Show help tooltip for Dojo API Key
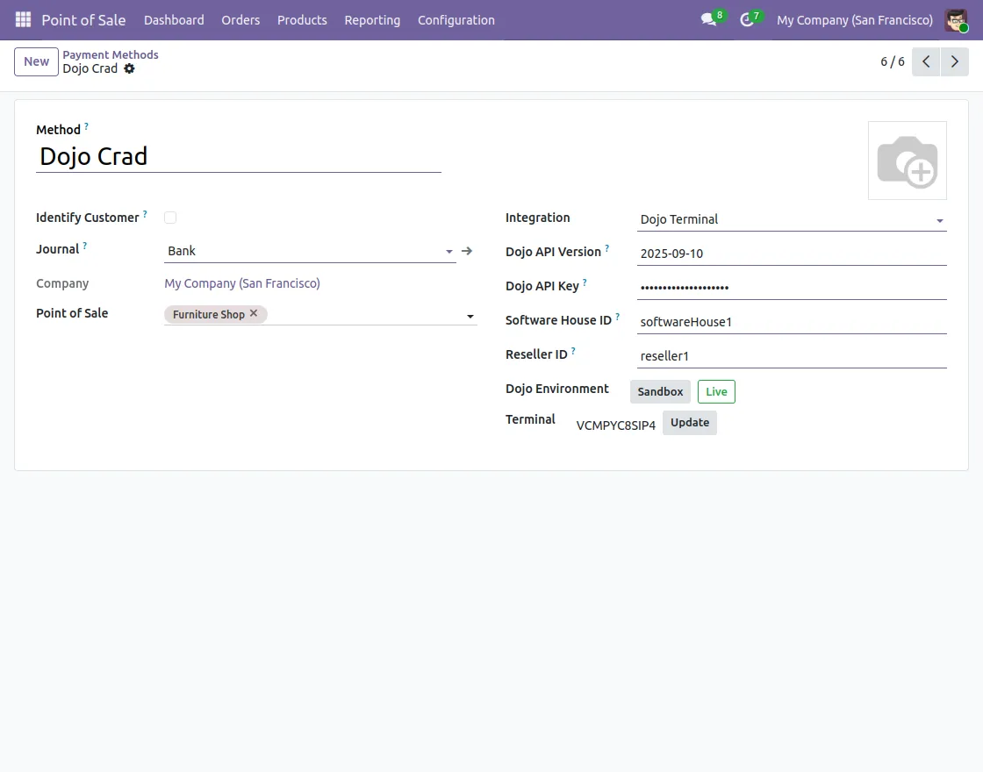This screenshot has width=983, height=772. tap(585, 282)
